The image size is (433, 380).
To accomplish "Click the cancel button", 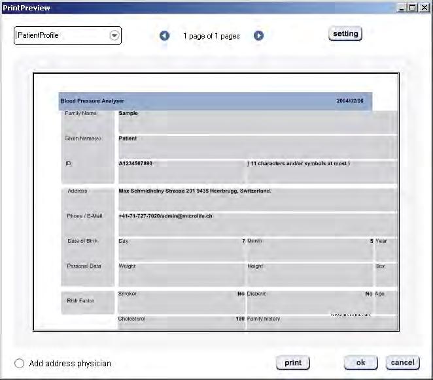I will [403, 362].
